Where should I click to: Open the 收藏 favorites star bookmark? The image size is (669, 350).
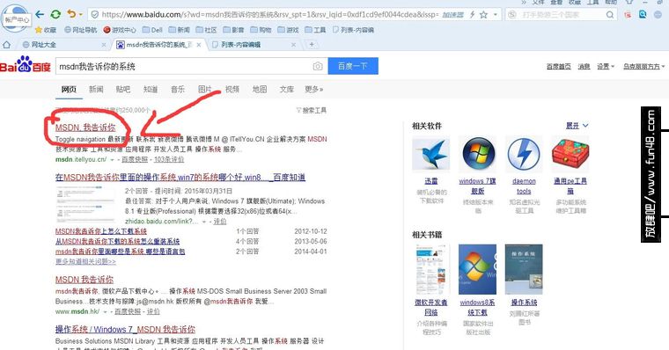46,30
